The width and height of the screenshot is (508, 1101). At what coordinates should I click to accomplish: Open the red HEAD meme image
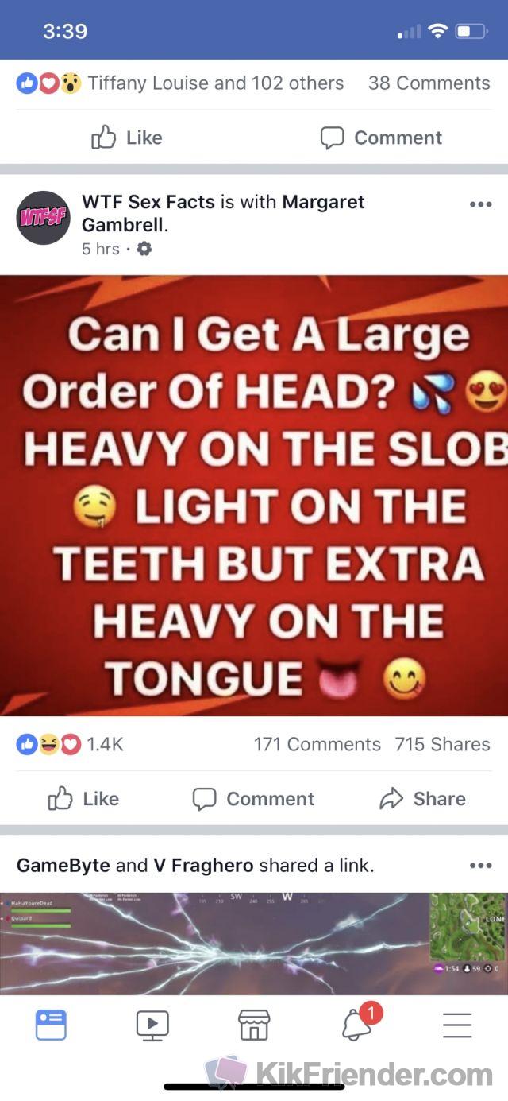tap(254, 496)
